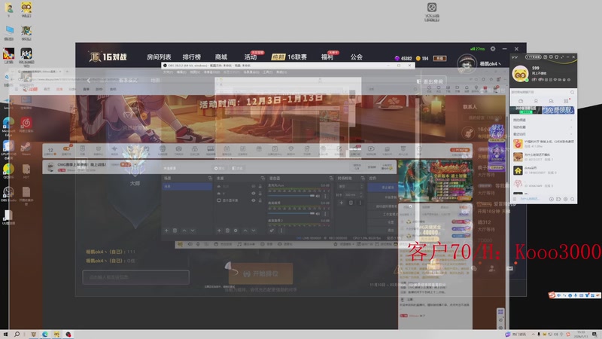The width and height of the screenshot is (602, 339).
Task: Click 退出房间 button
Action: coord(430,81)
